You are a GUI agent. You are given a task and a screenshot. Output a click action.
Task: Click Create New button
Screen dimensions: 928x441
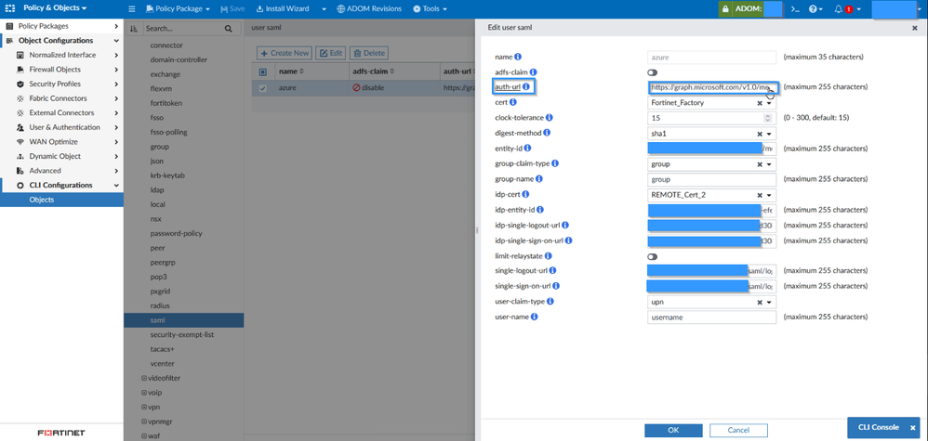[285, 53]
